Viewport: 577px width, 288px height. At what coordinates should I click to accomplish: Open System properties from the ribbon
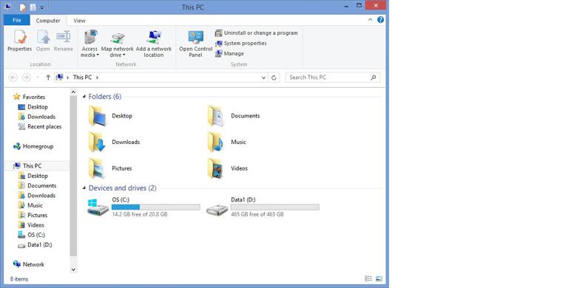tap(241, 44)
